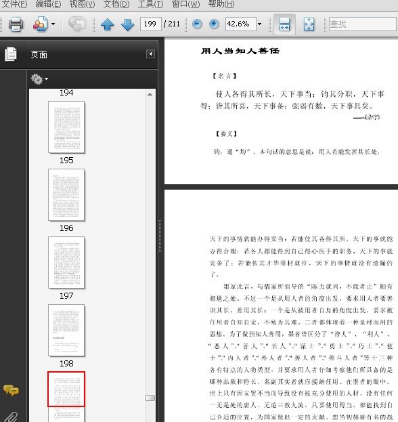Zoom in with the plus button
The width and height of the screenshot is (398, 422).
(214, 24)
